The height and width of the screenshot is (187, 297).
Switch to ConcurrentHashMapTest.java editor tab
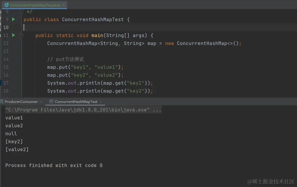click(35, 5)
